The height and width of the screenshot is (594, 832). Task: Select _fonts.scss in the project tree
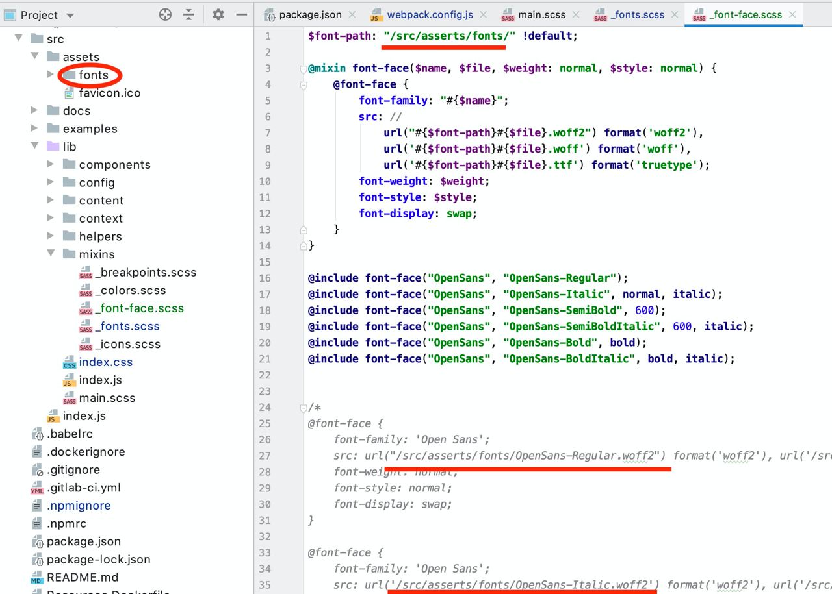coord(127,327)
